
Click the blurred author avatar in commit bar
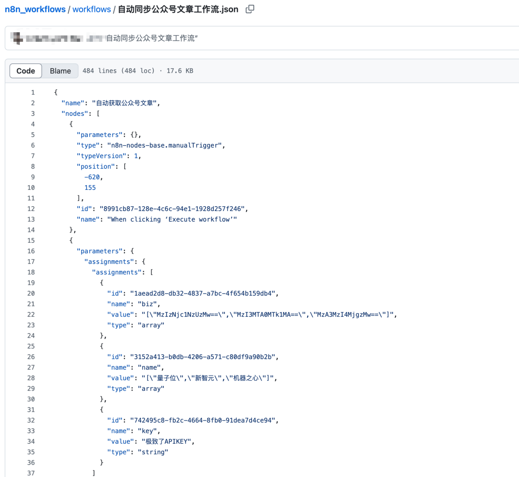16,38
